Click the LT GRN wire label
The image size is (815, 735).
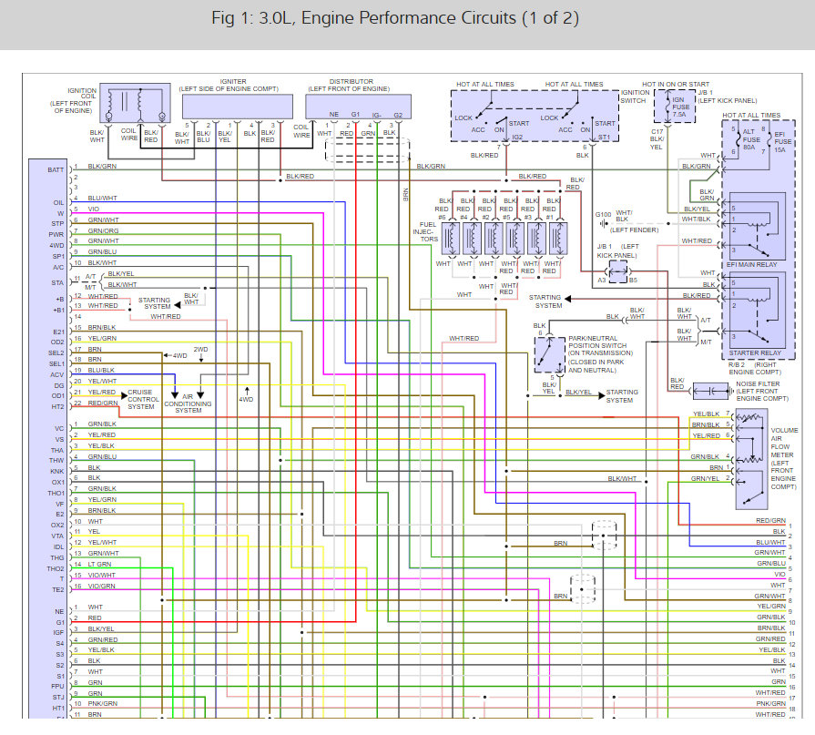point(99,564)
